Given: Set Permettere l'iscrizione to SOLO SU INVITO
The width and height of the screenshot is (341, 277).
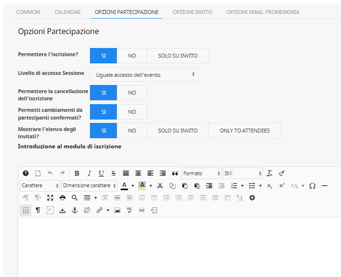Looking at the screenshot, I should (177, 56).
